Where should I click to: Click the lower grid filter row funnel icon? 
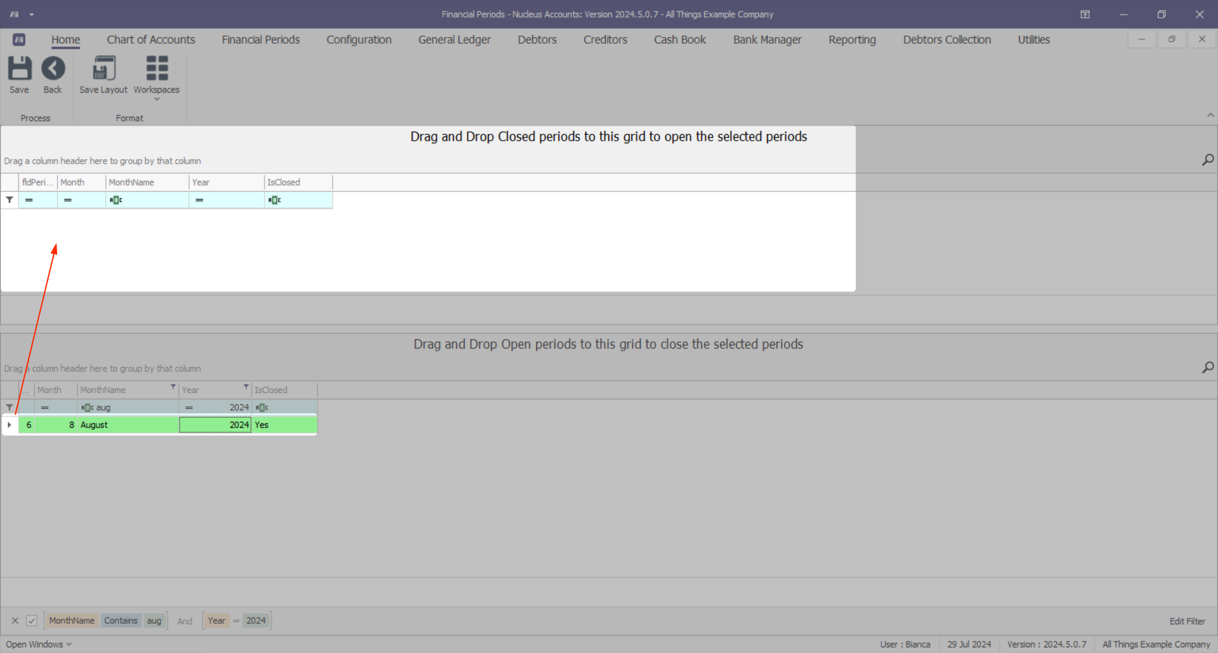point(10,408)
